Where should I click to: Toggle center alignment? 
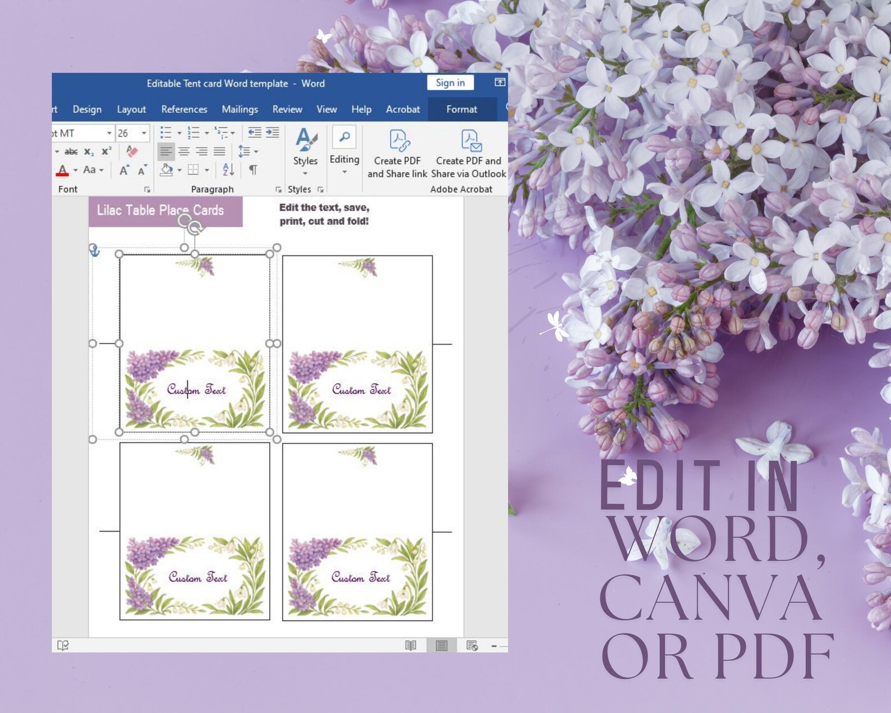pos(183,152)
